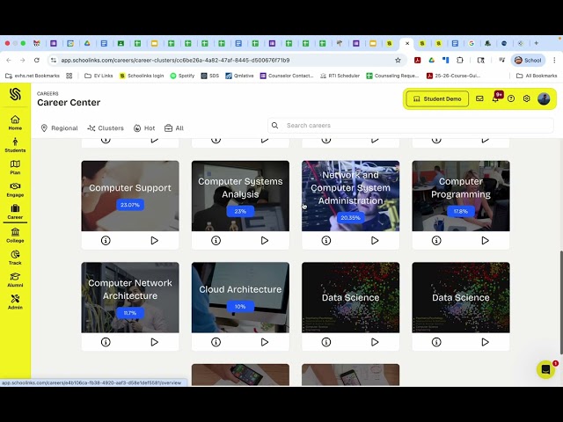This screenshot has height=422, width=563.
Task: Open Network and Computer System Administration card
Action: click(x=350, y=196)
